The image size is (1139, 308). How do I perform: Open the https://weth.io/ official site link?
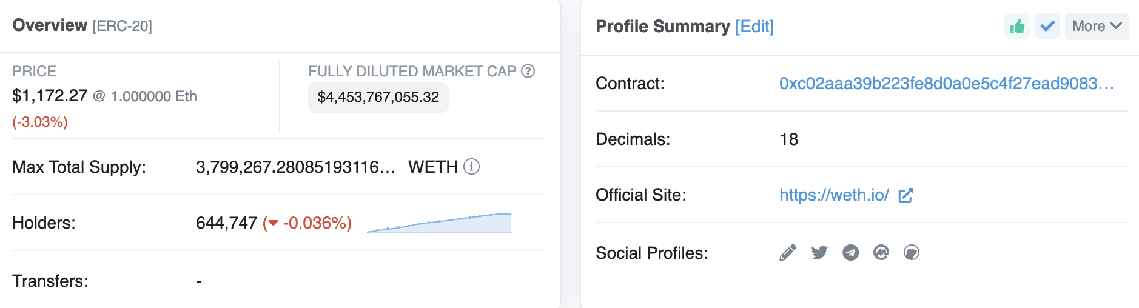(834, 195)
